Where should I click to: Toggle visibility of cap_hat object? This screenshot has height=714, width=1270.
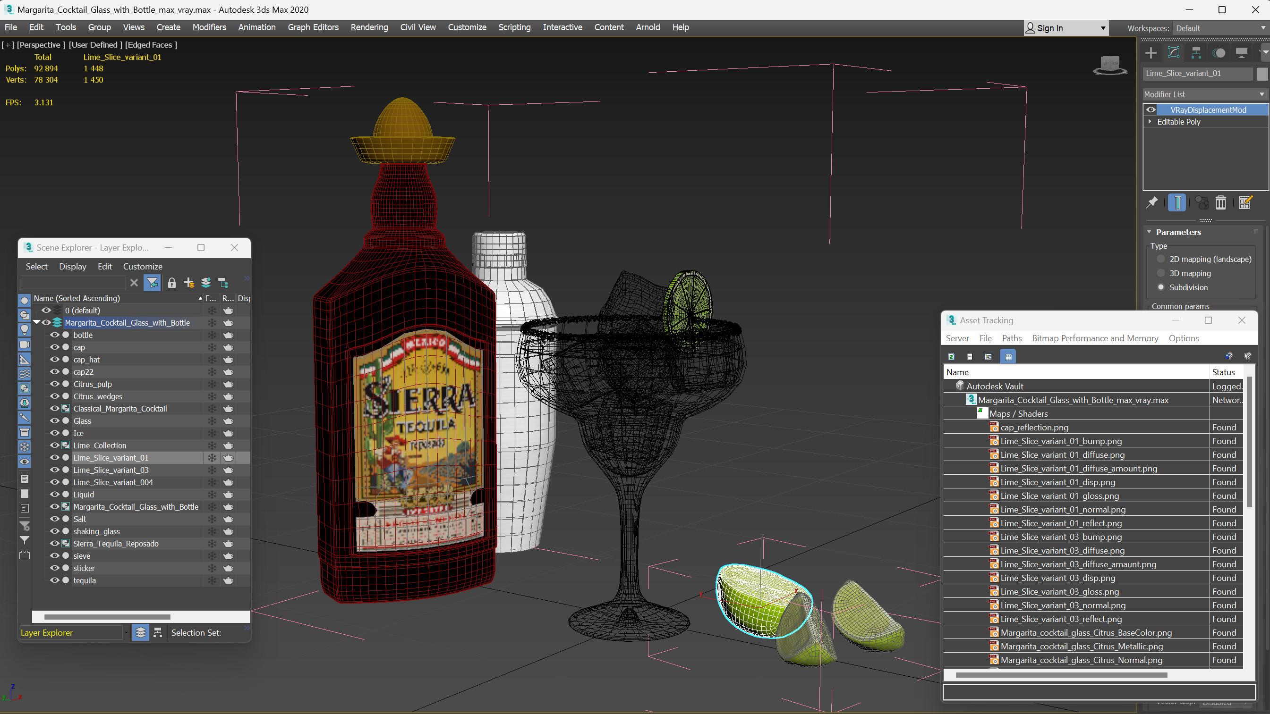coord(55,360)
